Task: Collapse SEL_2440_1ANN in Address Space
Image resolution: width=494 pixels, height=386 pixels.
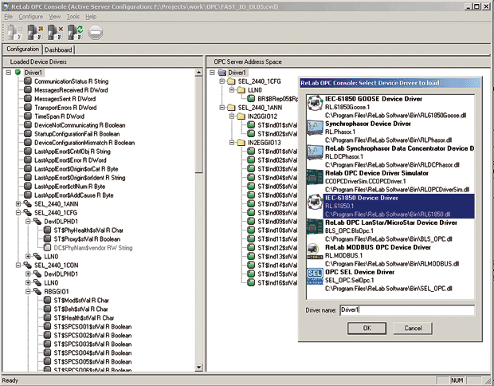Action: click(x=222, y=108)
